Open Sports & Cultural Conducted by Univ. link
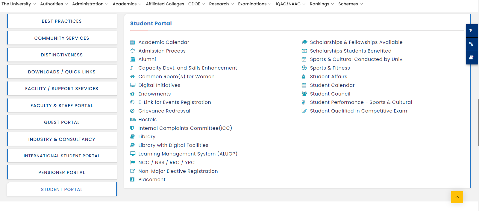 tap(357, 59)
